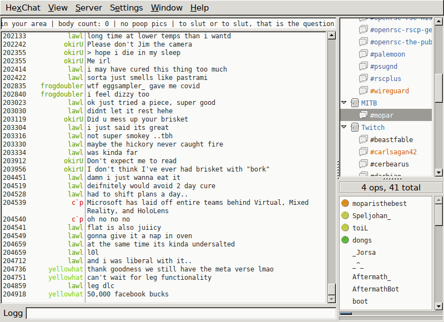Select user dongs in user list

362,240
